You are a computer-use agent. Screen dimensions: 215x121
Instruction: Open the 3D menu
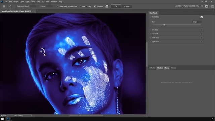43,2
